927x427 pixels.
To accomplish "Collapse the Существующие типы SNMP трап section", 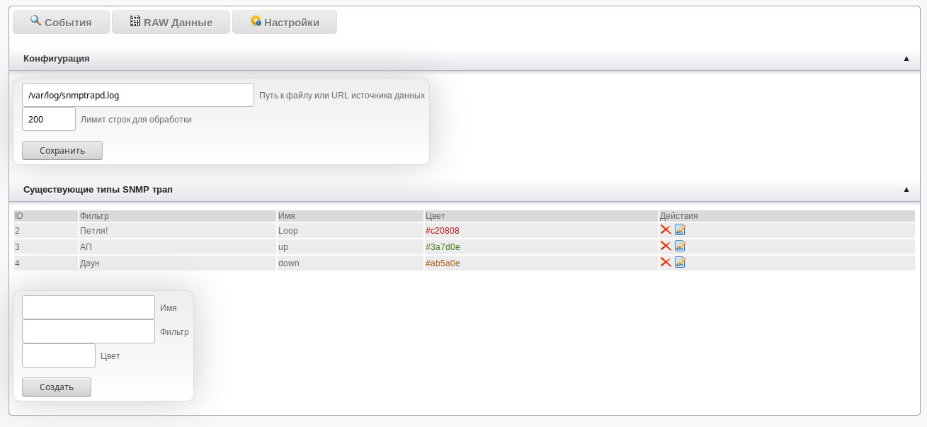I will pyautogui.click(x=906, y=190).
